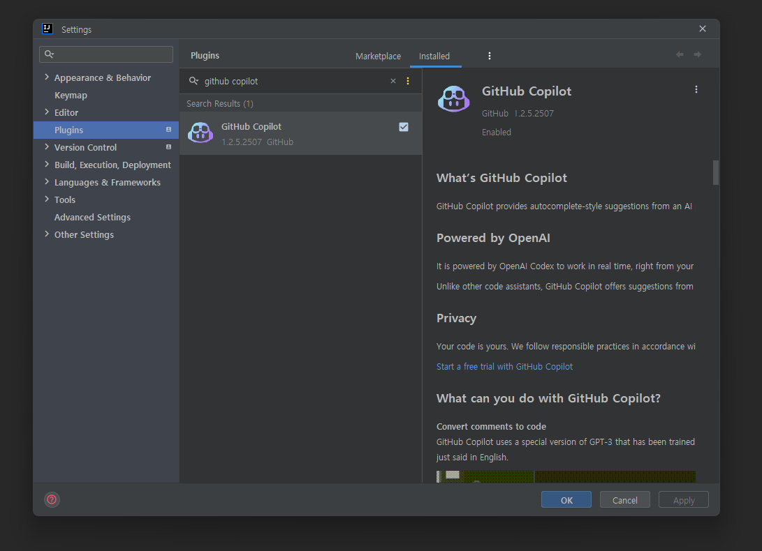Click the Powered by OpenAI heading

click(x=493, y=238)
